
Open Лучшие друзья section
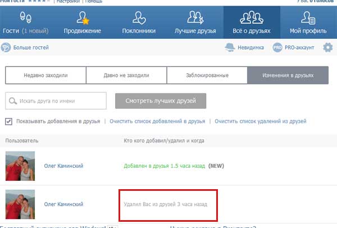(x=195, y=23)
